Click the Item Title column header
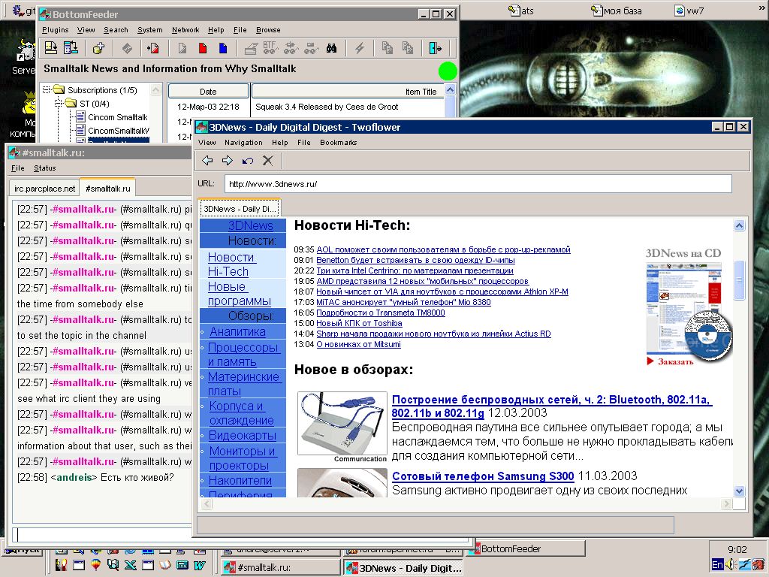The height and width of the screenshot is (577, 769). pos(347,91)
